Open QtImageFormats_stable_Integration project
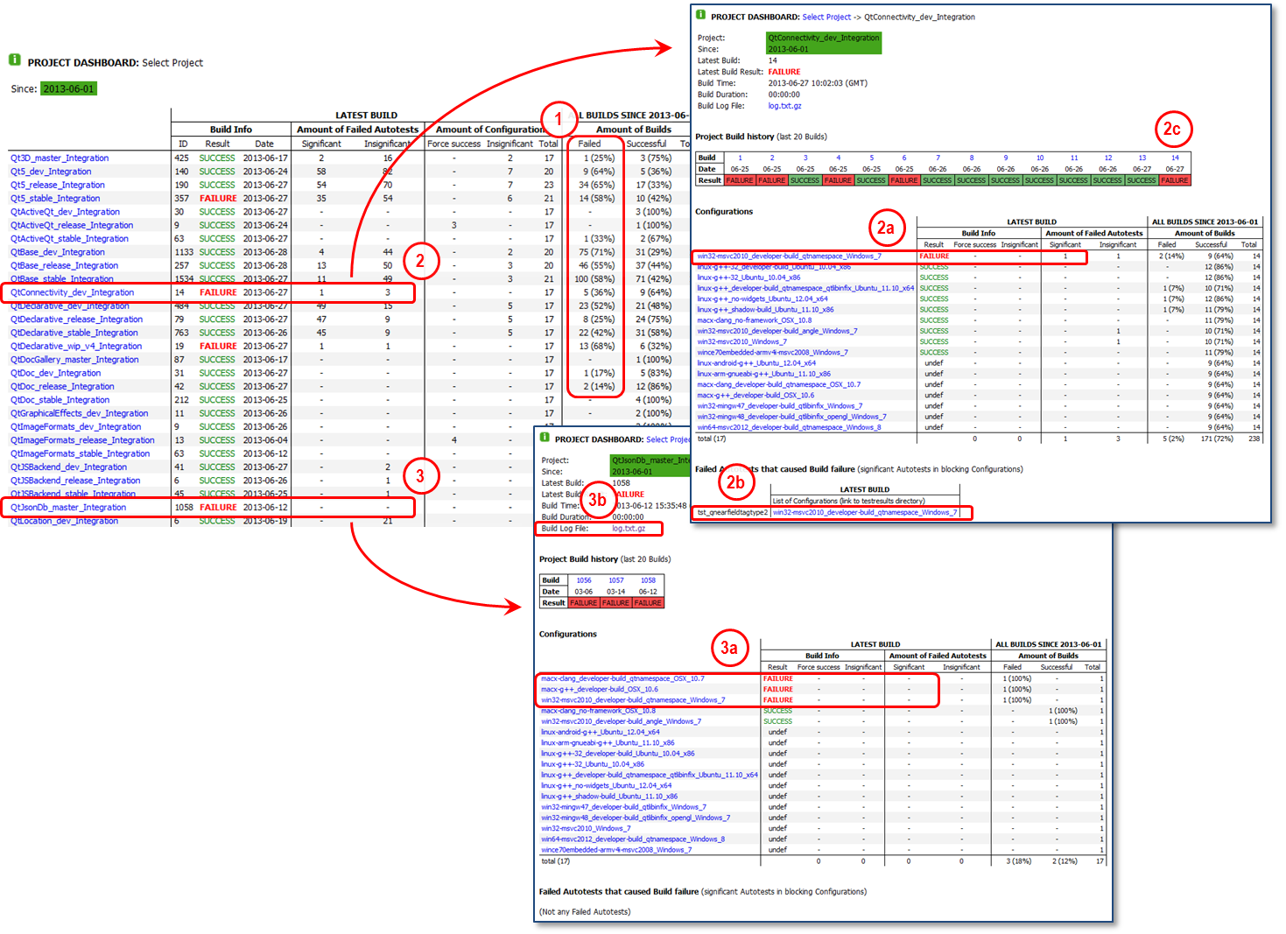 point(80,454)
